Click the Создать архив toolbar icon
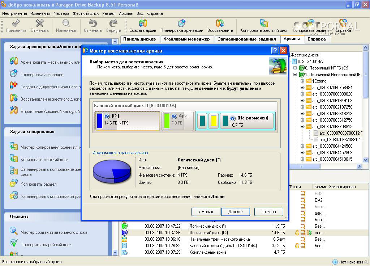 point(143,23)
